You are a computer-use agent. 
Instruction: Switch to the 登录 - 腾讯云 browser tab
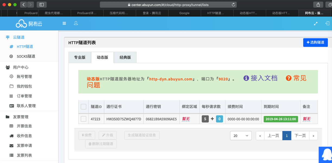pos(152,13)
